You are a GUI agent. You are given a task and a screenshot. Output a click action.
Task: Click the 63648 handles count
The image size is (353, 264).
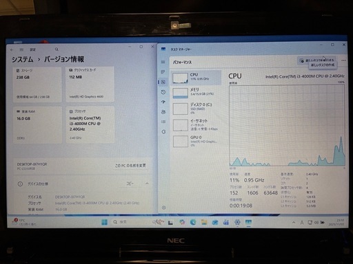pyautogui.click(x=270, y=193)
